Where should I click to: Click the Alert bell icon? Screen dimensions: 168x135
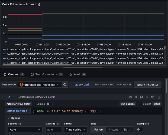pos(71,74)
